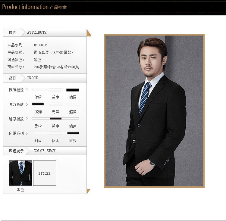Screen dimensions: 226x221
Task: Click the 偏厚 thickness label
Action: point(73,97)
